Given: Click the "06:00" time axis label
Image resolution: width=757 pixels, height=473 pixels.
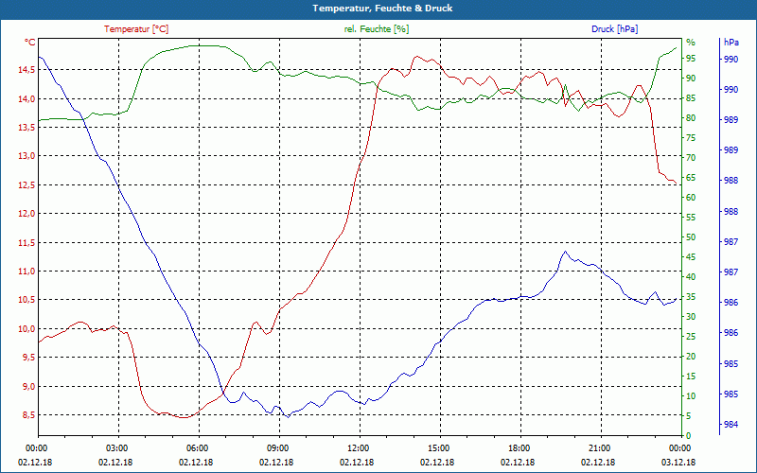Looking at the screenshot, I should click(196, 447).
